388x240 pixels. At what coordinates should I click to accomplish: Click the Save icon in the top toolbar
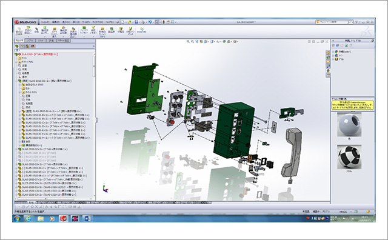coord(136,22)
